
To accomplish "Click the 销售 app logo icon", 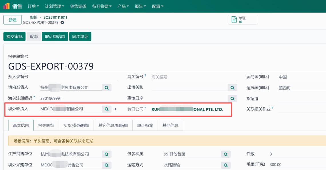I will [6, 6].
